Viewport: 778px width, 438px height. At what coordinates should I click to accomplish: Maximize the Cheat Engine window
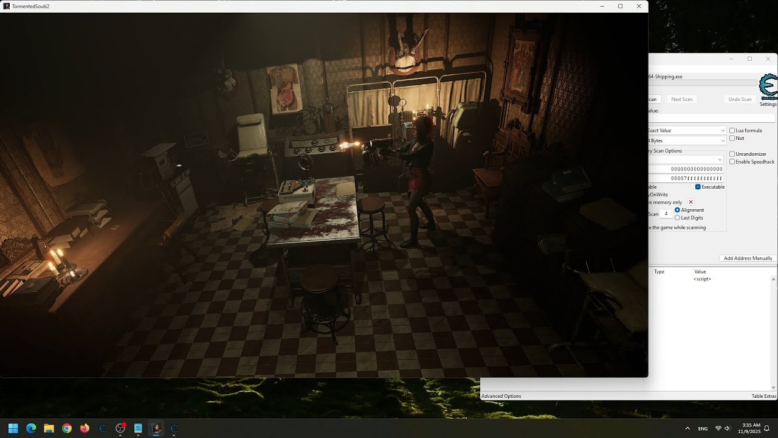coord(749,59)
